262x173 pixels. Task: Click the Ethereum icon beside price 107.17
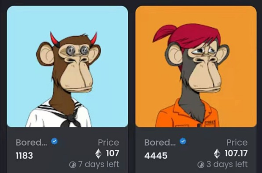click(217, 154)
